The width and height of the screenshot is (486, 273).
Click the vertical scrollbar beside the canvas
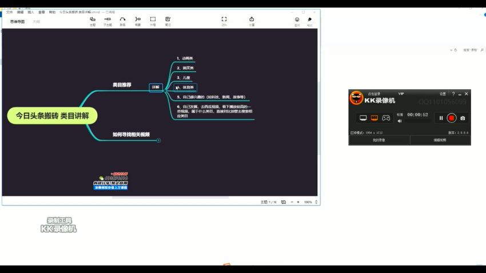pyautogui.click(x=319, y=118)
